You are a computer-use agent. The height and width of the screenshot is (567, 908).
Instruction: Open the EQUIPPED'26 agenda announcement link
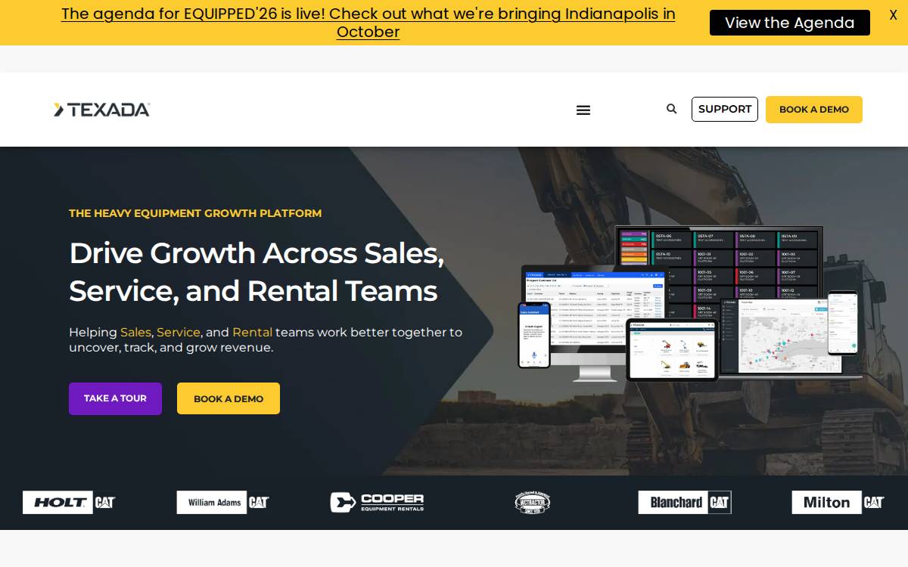tap(368, 23)
